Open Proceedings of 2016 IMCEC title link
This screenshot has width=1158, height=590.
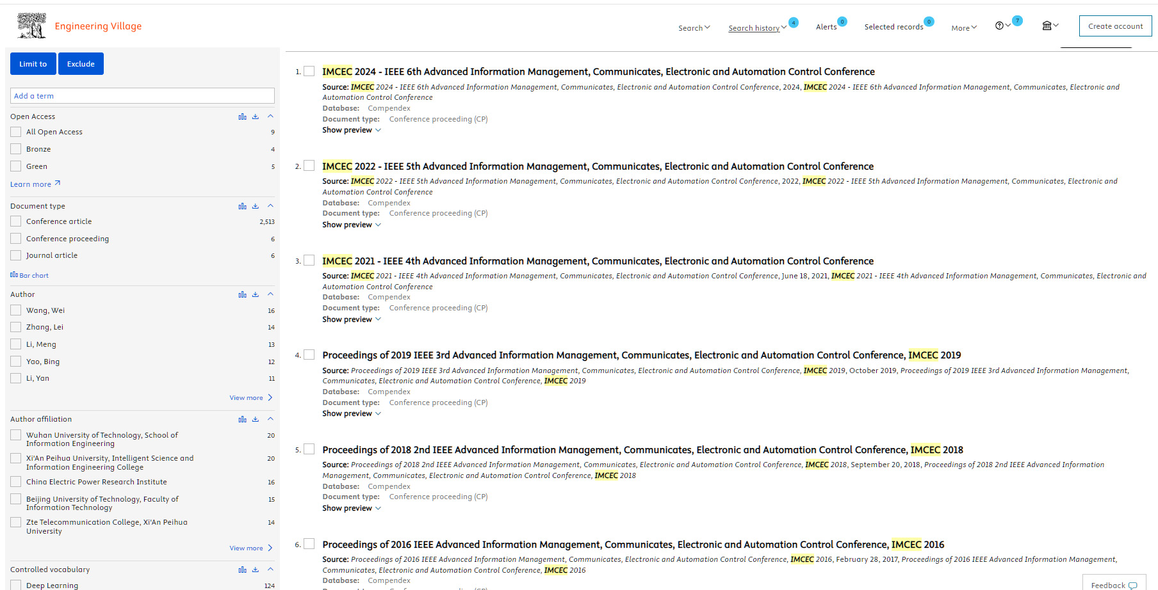633,545
